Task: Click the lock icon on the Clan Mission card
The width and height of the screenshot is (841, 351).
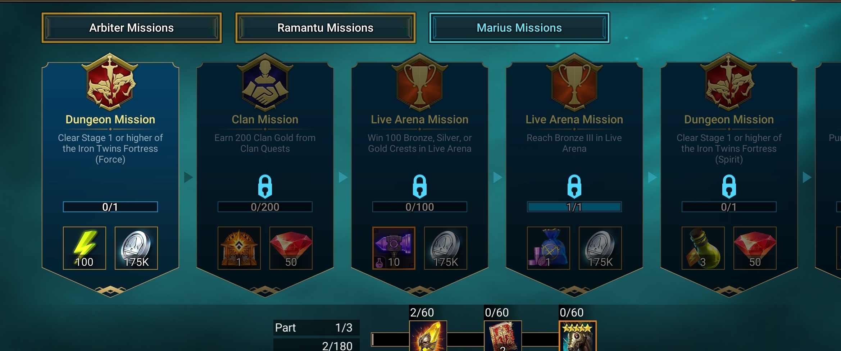Action: (265, 187)
